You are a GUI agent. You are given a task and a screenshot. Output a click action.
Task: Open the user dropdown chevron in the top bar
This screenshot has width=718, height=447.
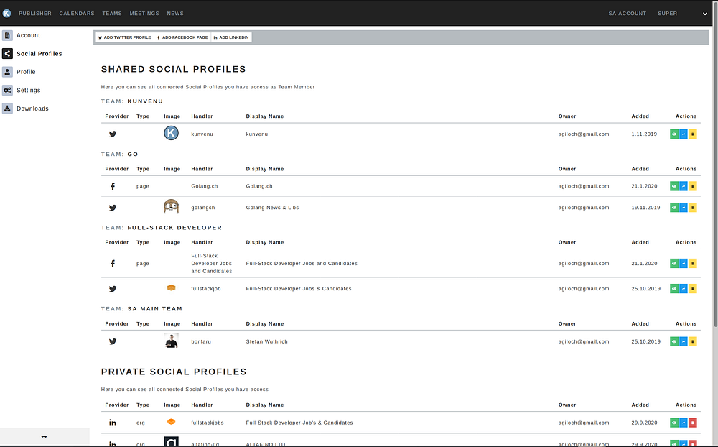[705, 14]
